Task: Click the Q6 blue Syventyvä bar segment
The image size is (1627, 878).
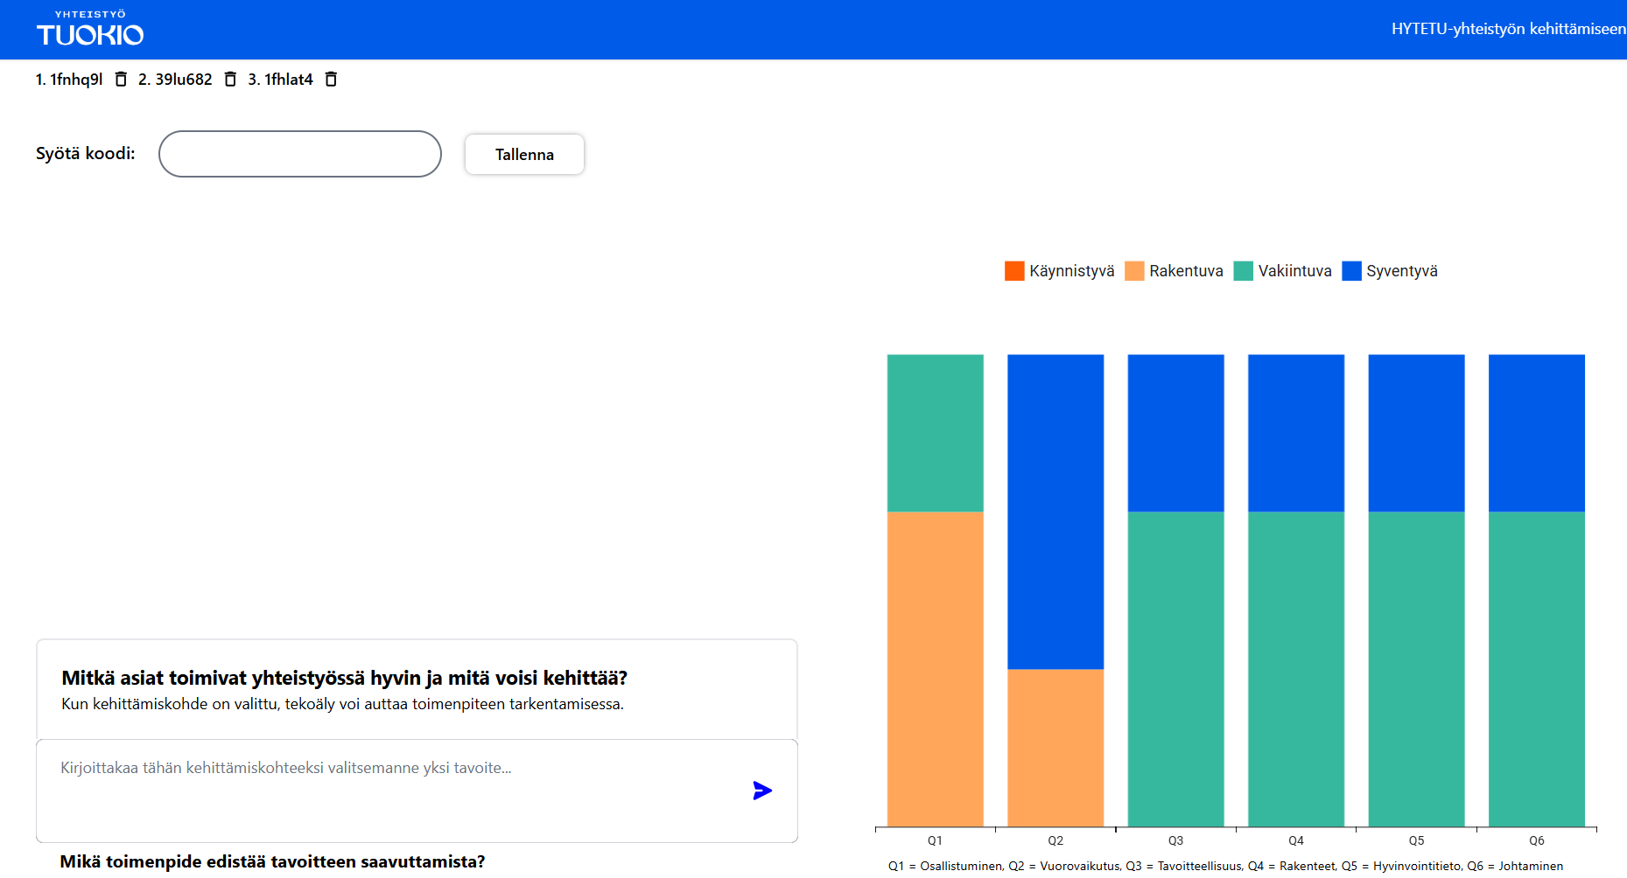Action: 1537,433
